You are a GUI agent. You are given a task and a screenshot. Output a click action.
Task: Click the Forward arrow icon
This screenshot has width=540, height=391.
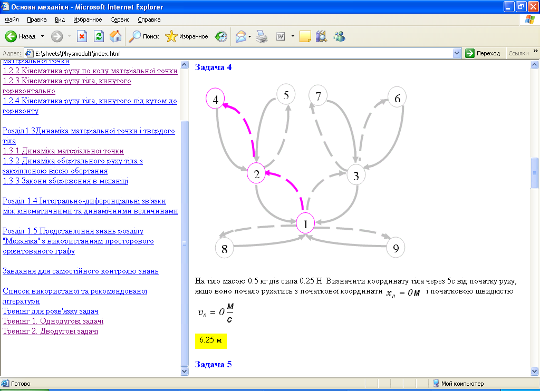pyautogui.click(x=57, y=36)
